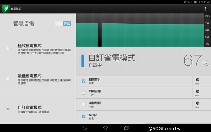Open the 瀏覽網頁 row label
Image resolution: width=211 pixels, height=132 pixels.
tap(95, 103)
